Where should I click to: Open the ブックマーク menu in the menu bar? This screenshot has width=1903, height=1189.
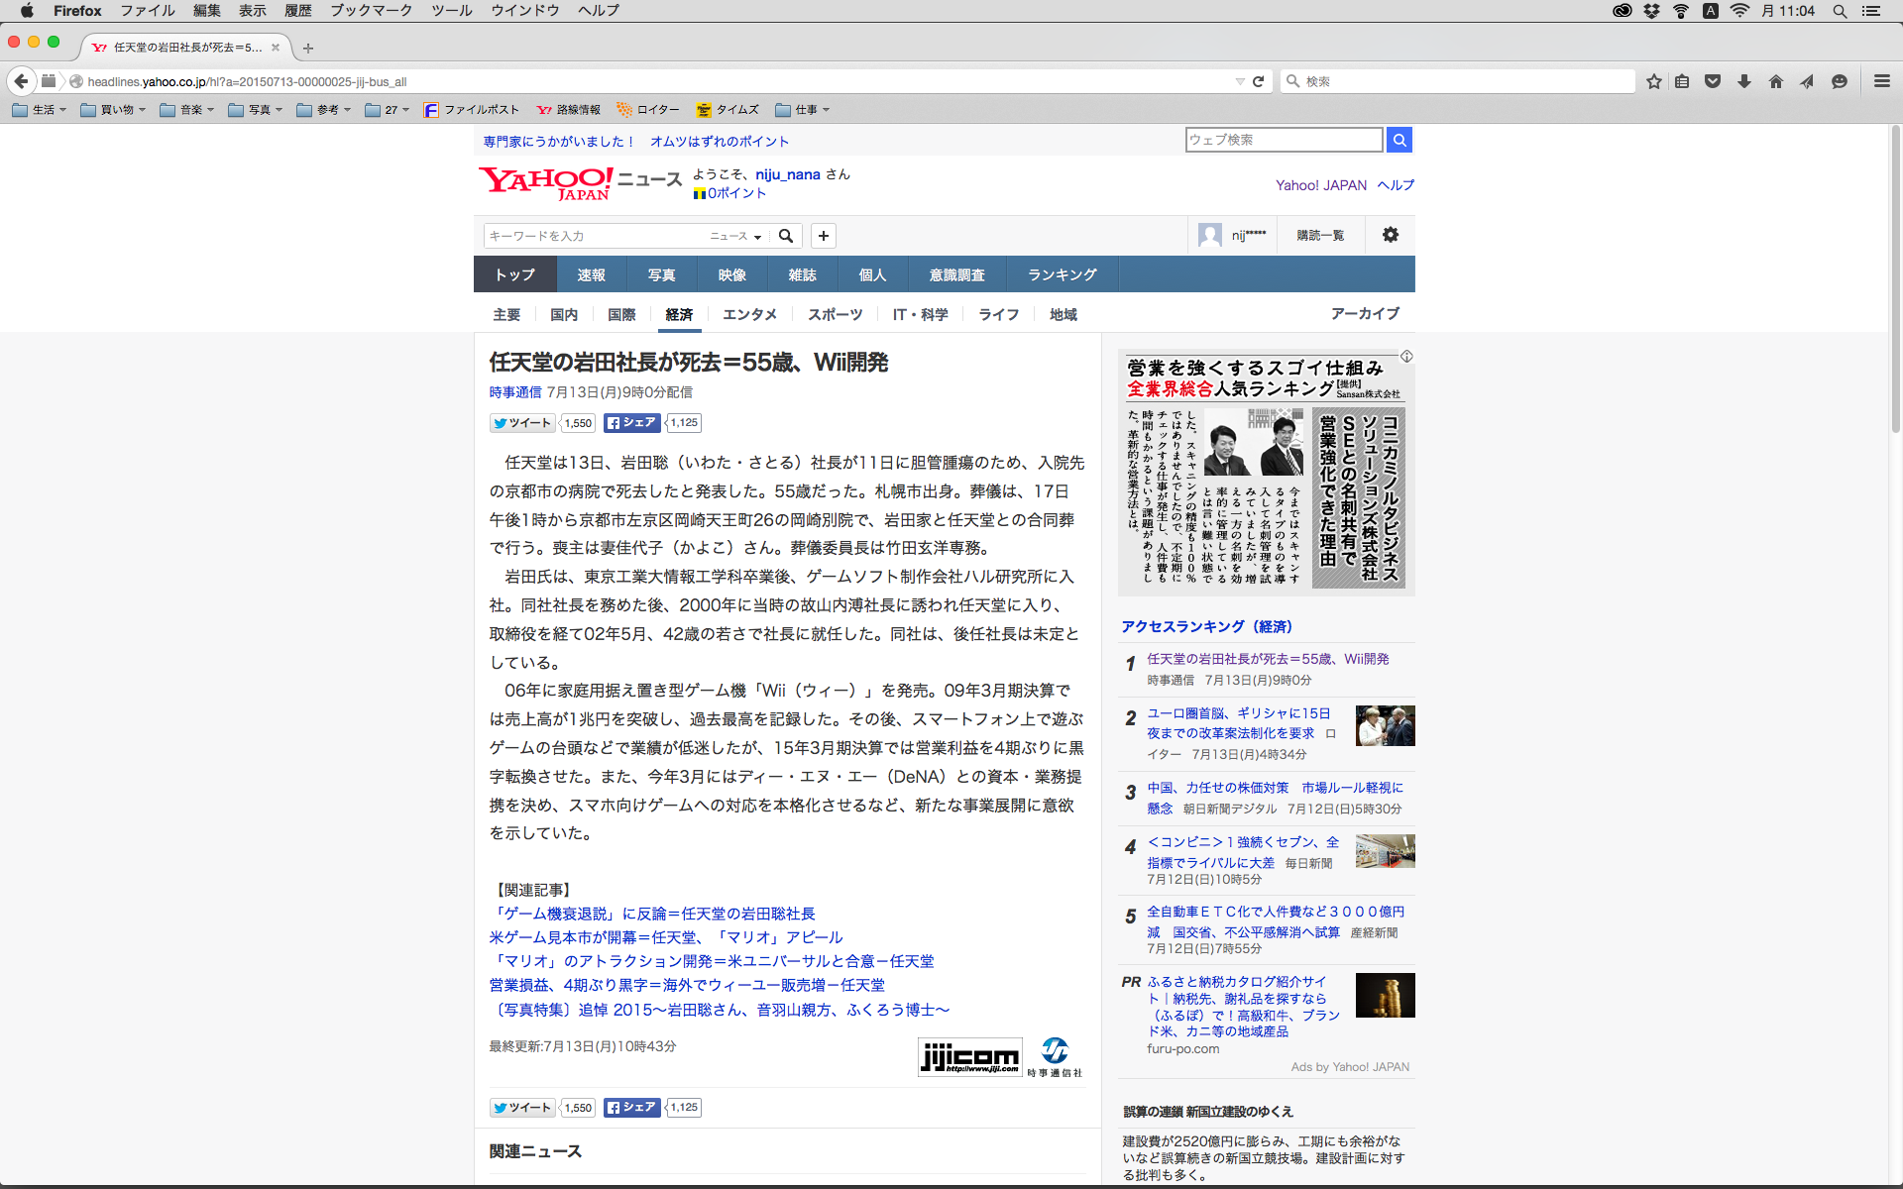tap(371, 10)
